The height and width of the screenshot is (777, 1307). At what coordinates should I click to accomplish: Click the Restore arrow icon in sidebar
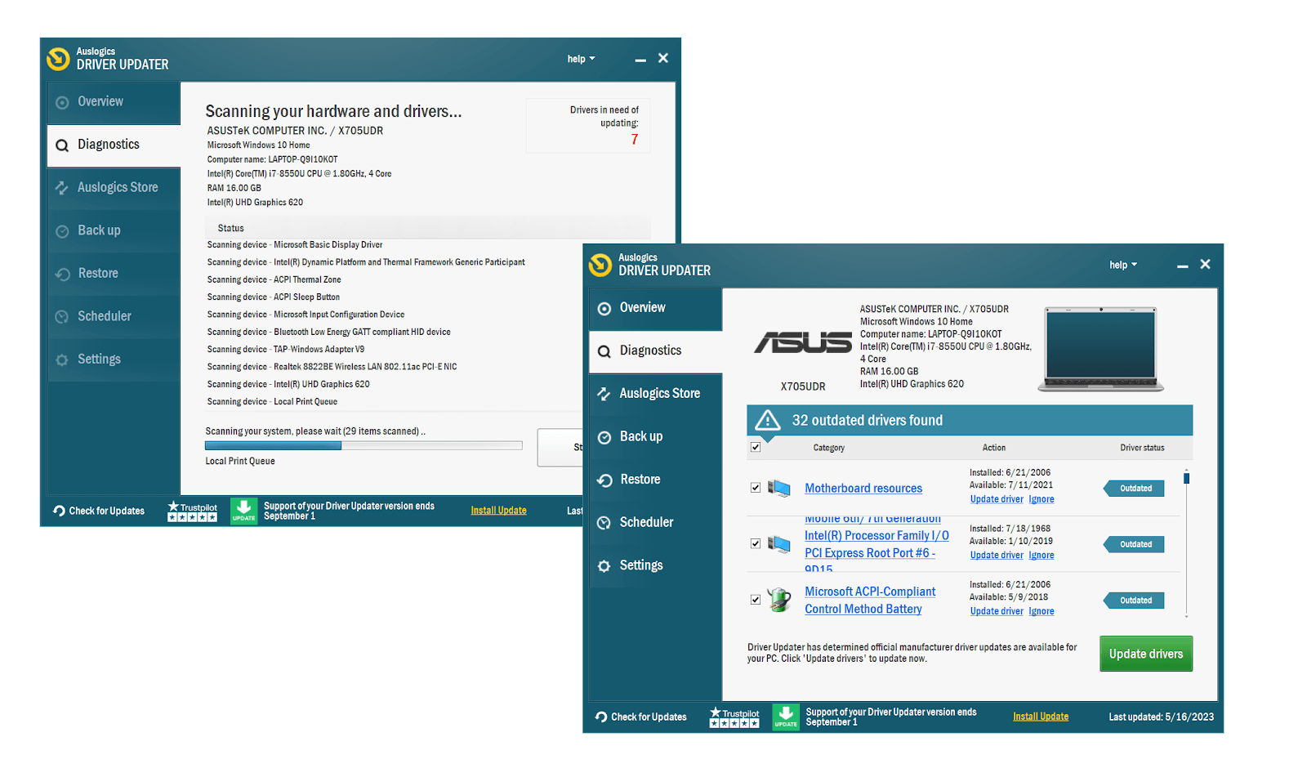pyautogui.click(x=604, y=480)
